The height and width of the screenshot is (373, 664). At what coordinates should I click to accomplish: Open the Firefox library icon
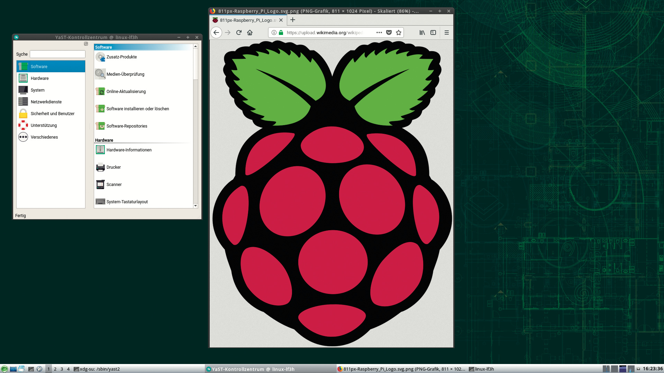[422, 32]
